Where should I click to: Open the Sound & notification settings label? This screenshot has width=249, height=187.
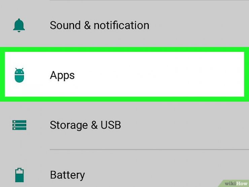click(x=99, y=25)
